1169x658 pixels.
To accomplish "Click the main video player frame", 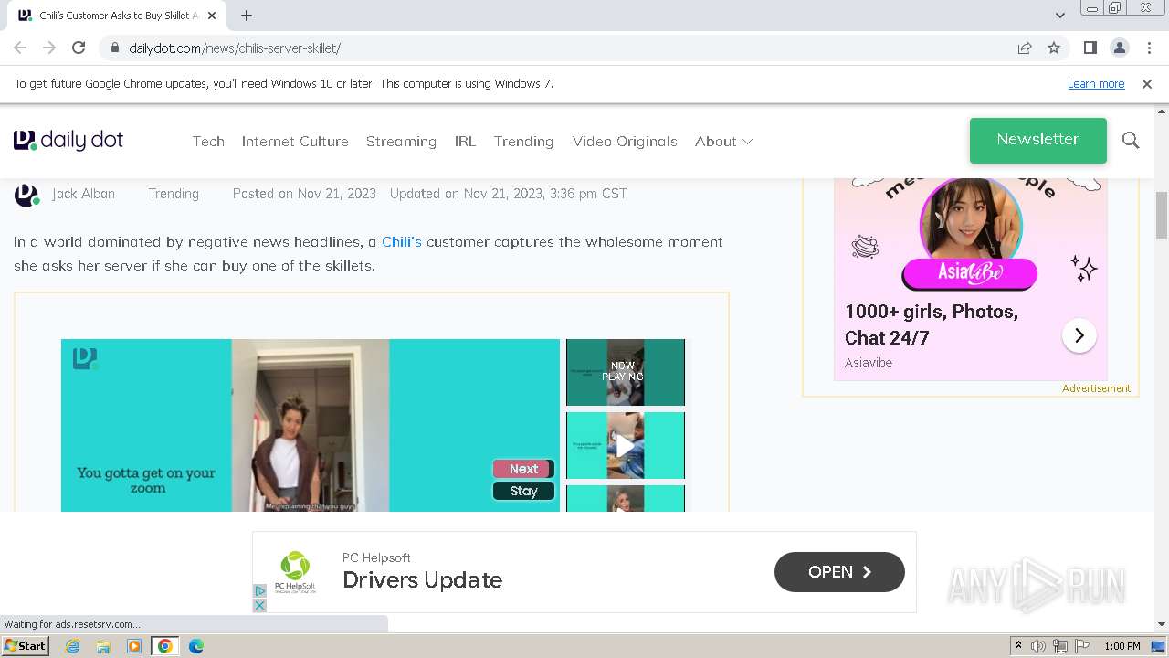I will (x=311, y=425).
